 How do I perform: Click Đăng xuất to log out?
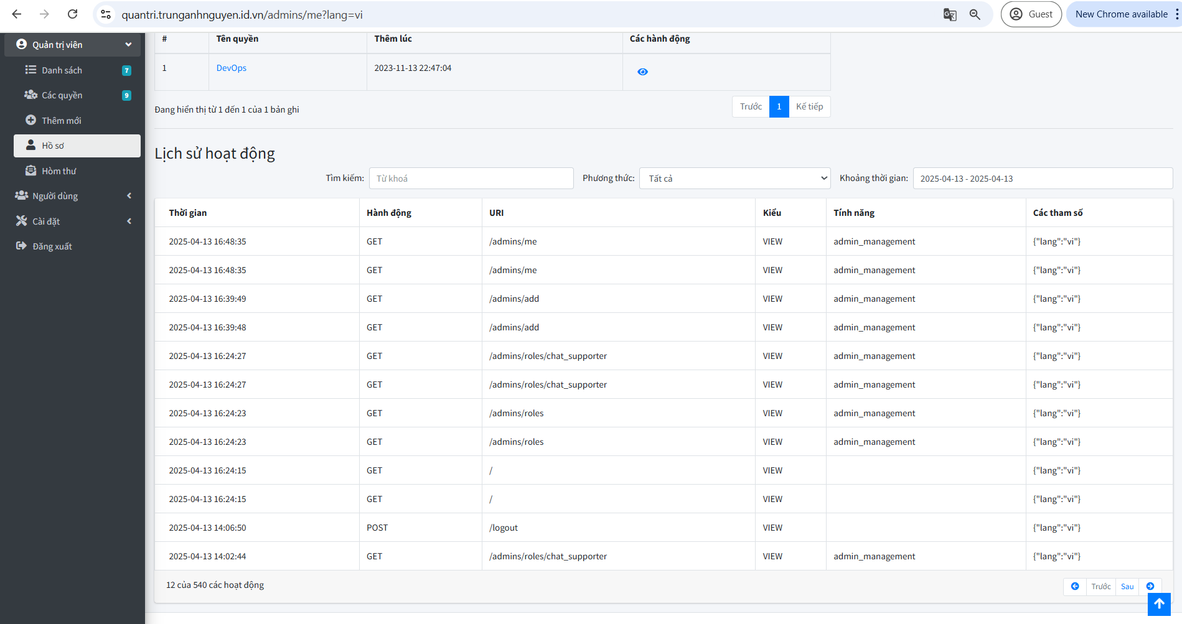pyautogui.click(x=73, y=246)
